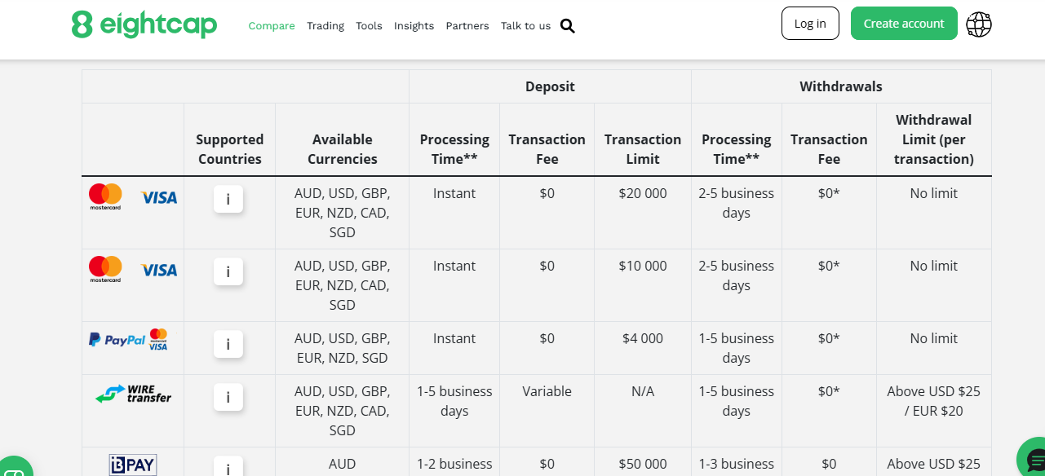Click the BPAY row AUD currency cell
The width and height of the screenshot is (1045, 476).
point(343,463)
